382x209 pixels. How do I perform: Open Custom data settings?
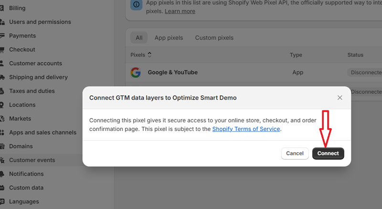click(26, 188)
